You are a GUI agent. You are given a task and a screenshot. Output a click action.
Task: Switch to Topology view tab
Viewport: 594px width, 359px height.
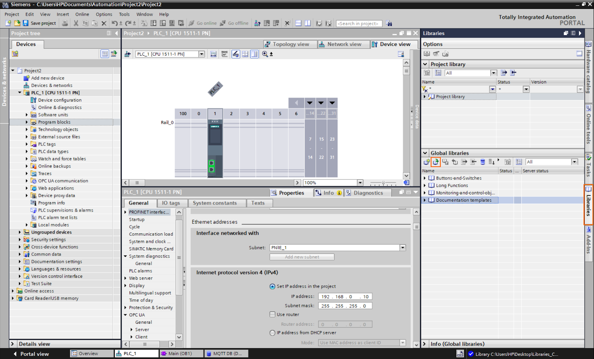[x=290, y=44]
